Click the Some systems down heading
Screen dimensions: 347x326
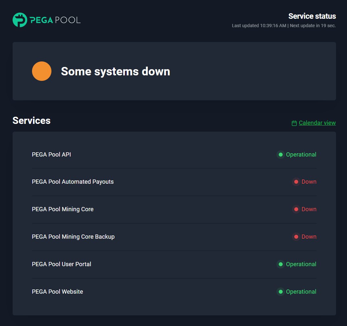tap(115, 71)
